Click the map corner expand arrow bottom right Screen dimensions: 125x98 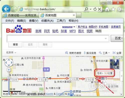(121, 95)
